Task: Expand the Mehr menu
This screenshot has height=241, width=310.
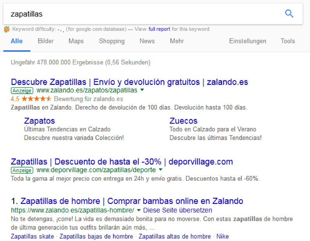Action: (177, 41)
